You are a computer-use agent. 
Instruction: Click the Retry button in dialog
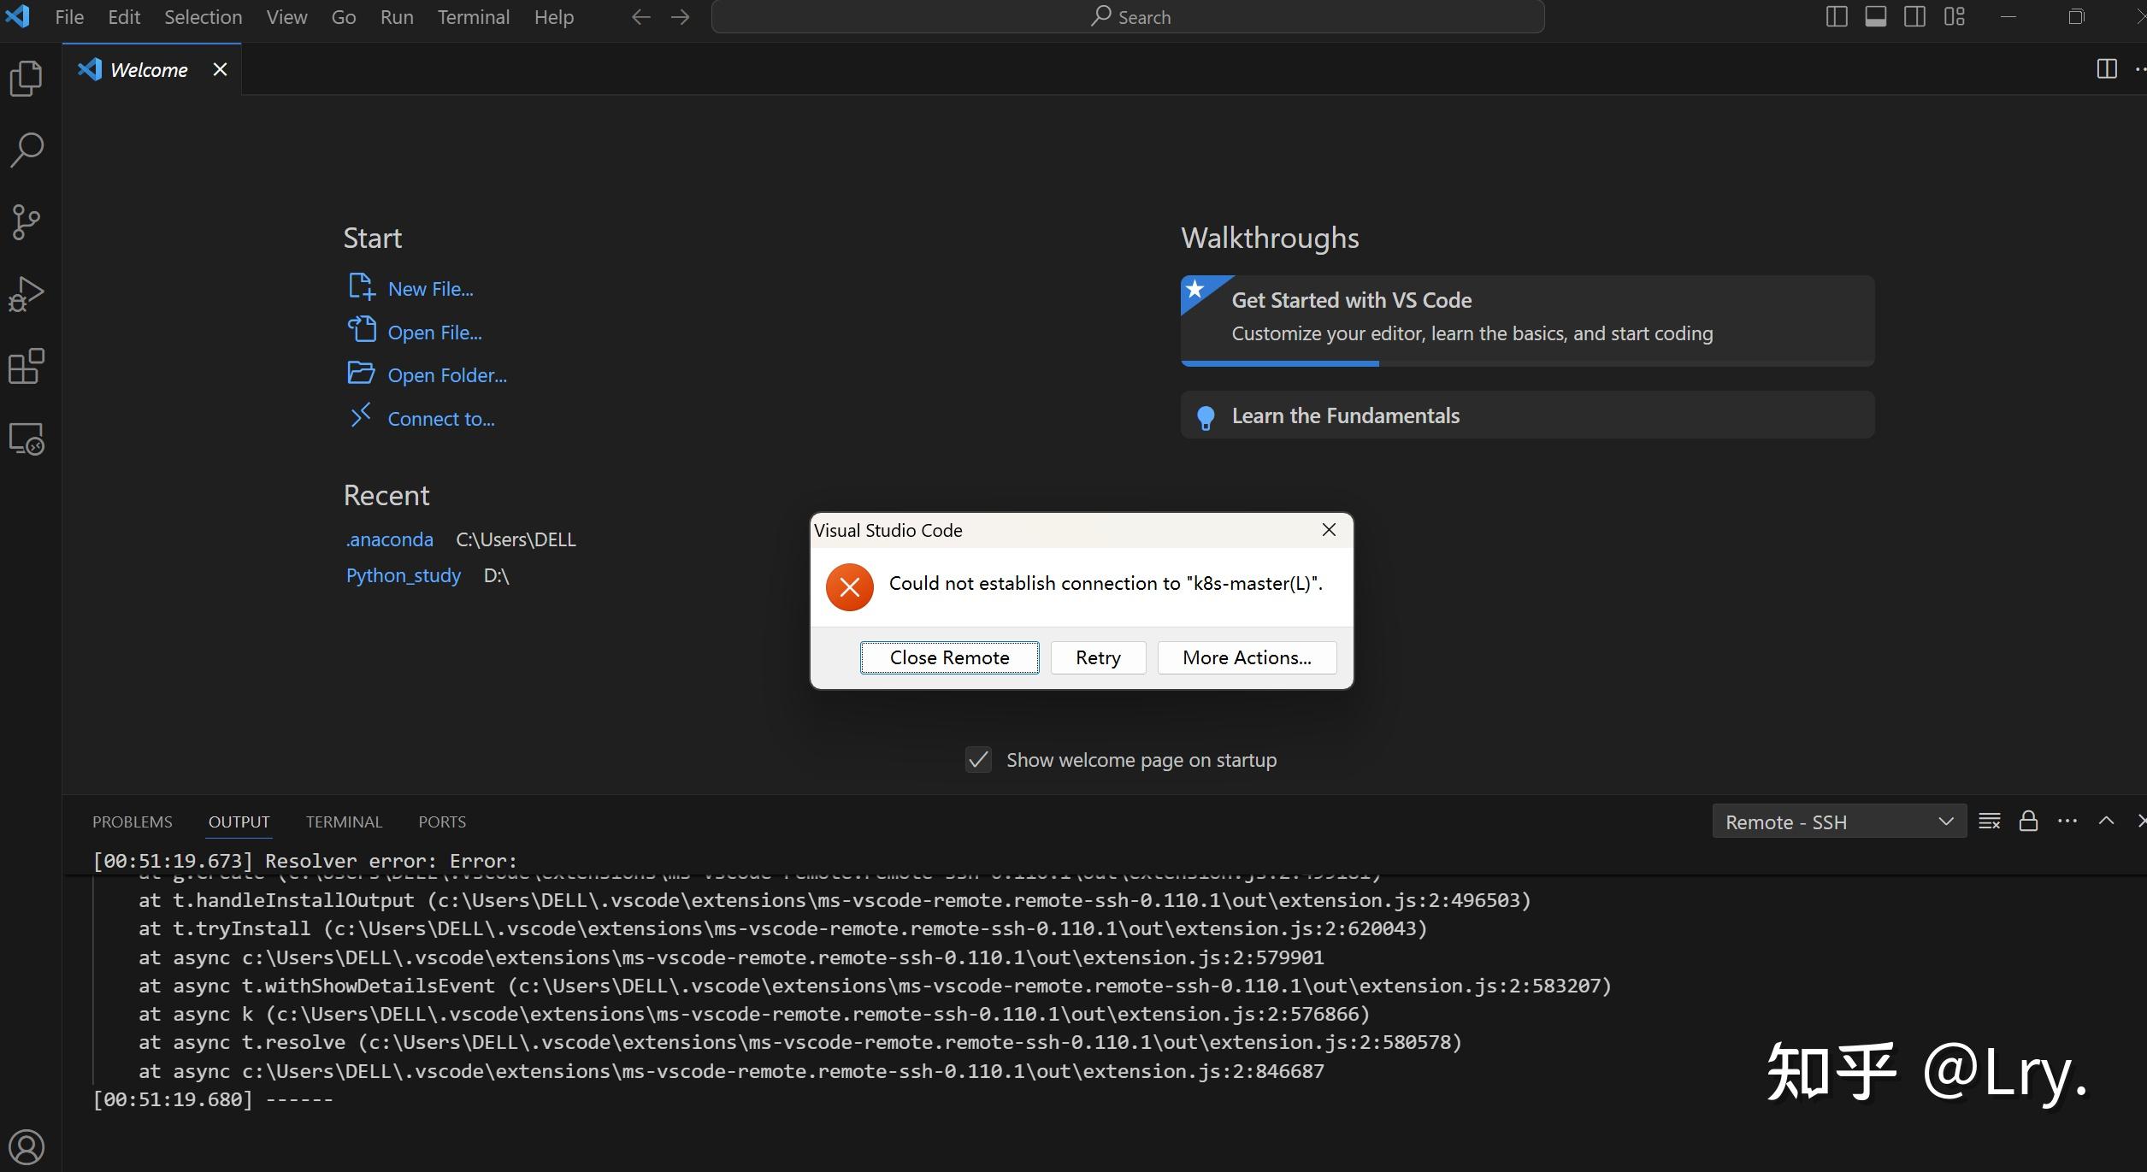click(x=1098, y=657)
